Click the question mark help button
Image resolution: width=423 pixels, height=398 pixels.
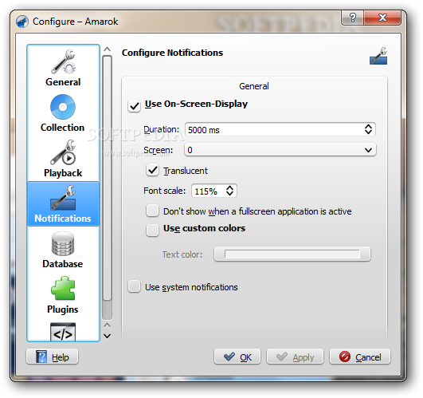353,18
